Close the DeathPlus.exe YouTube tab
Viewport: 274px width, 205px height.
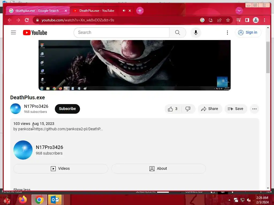click(x=130, y=11)
